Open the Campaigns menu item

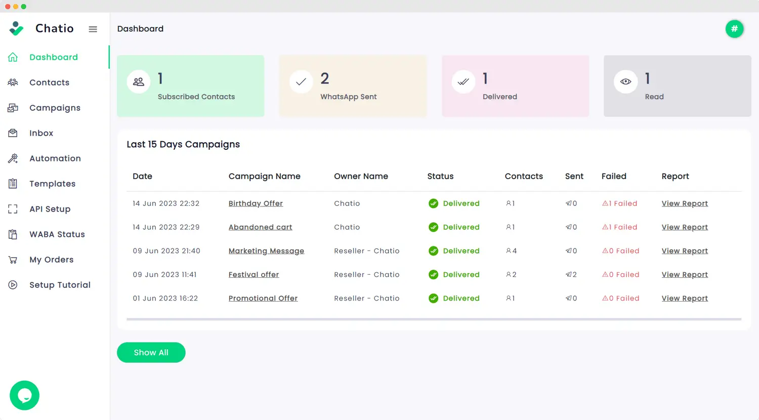(55, 108)
